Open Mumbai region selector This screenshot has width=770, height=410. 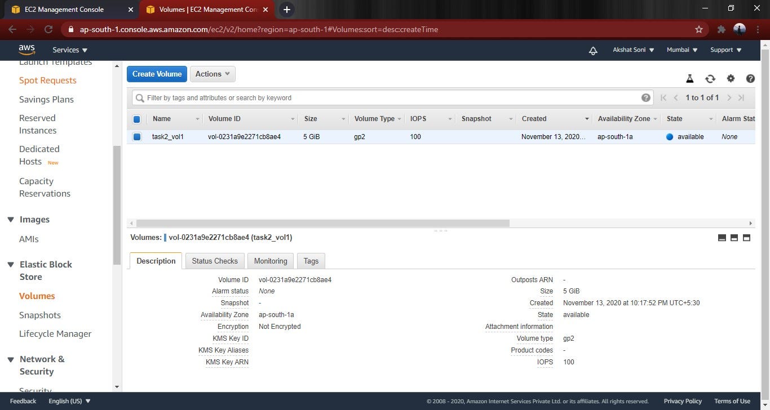click(682, 50)
